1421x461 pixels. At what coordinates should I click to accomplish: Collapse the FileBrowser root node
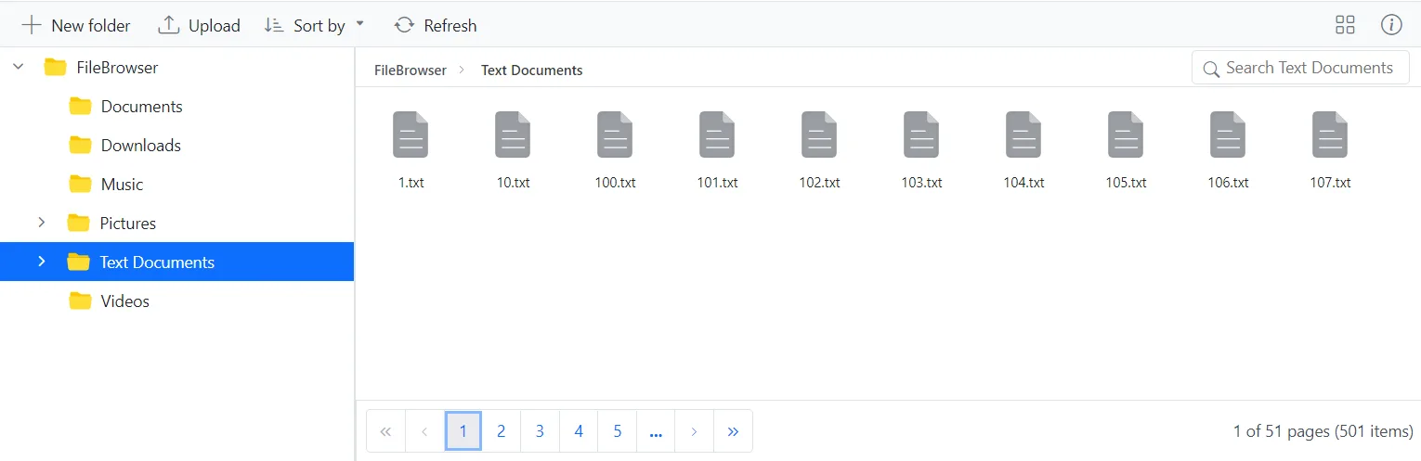[19, 68]
